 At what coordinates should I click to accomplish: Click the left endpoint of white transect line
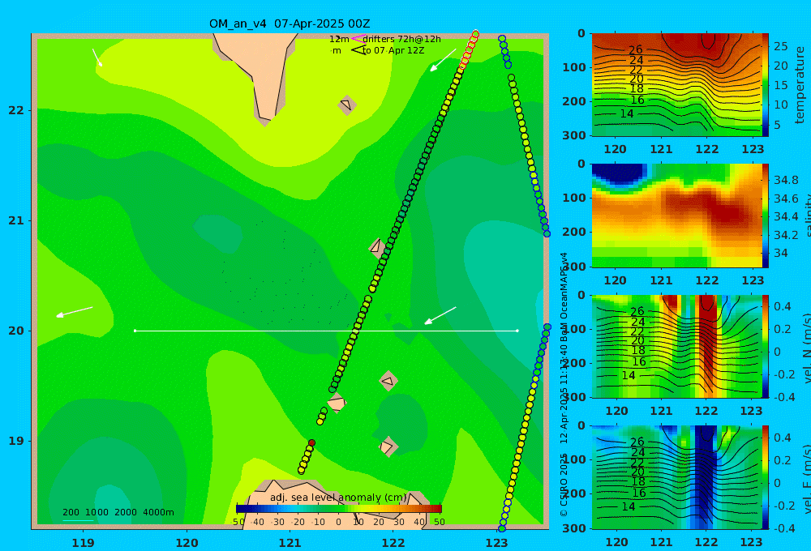click(x=135, y=331)
